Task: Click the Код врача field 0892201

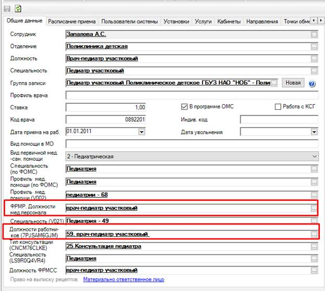Action: [106, 120]
